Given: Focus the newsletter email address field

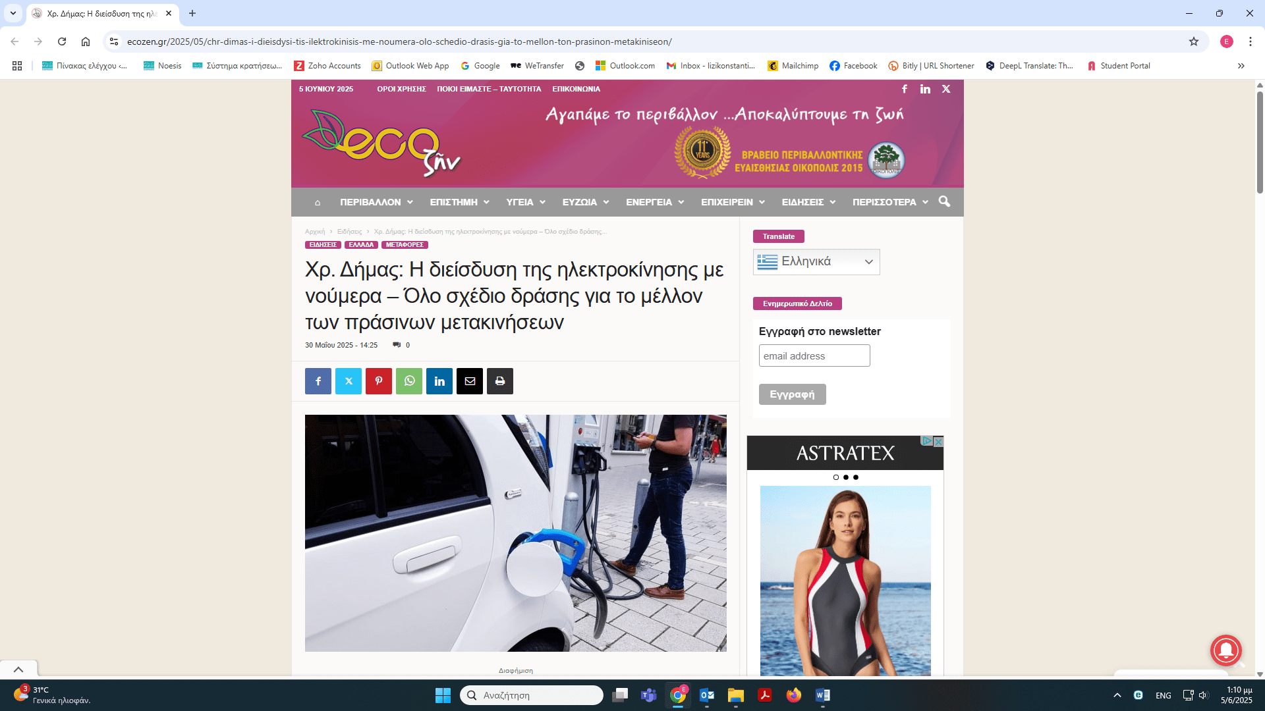Looking at the screenshot, I should tap(814, 356).
